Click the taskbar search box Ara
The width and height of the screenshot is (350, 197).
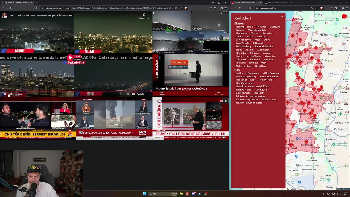(x=163, y=194)
